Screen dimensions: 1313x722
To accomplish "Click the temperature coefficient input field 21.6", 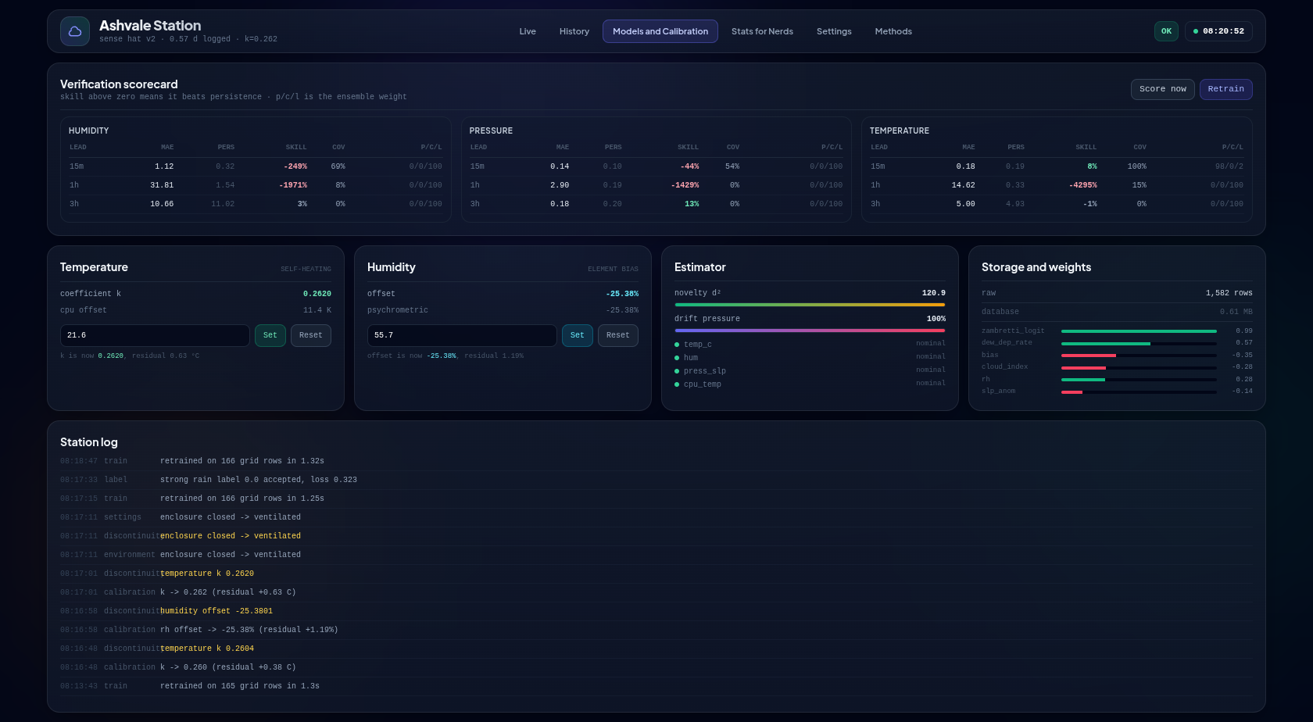I will pos(155,335).
